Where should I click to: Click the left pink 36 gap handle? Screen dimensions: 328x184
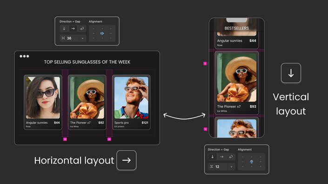pyautogui.click(x=65, y=139)
